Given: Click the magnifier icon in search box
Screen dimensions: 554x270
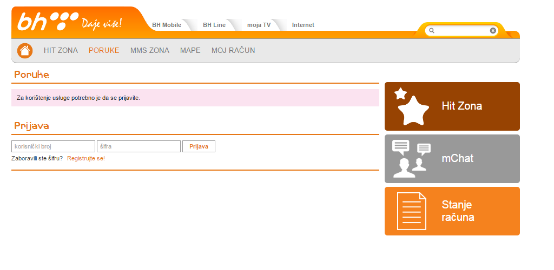Looking at the screenshot, I should 431,31.
